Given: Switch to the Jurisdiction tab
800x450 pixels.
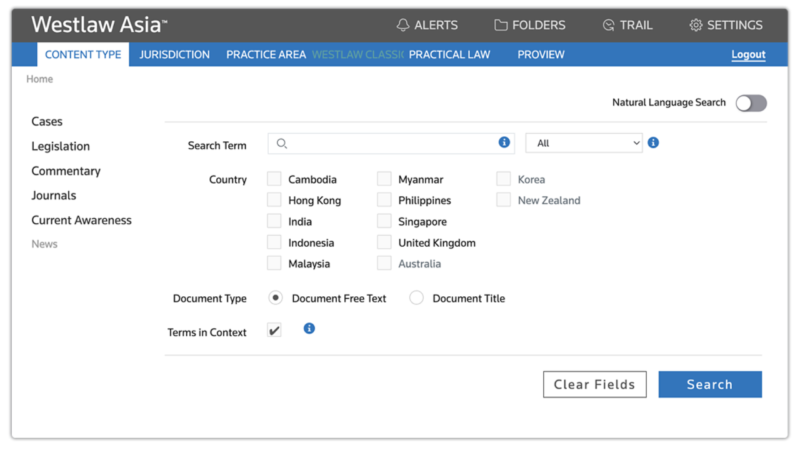Looking at the screenshot, I should (x=174, y=54).
